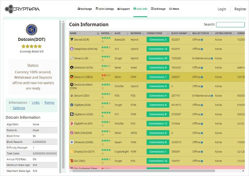Image resolution: width=249 pixels, height=176 pixels.
Task: Click the Dimecoin (DIME) coin icon
Action: [72, 142]
